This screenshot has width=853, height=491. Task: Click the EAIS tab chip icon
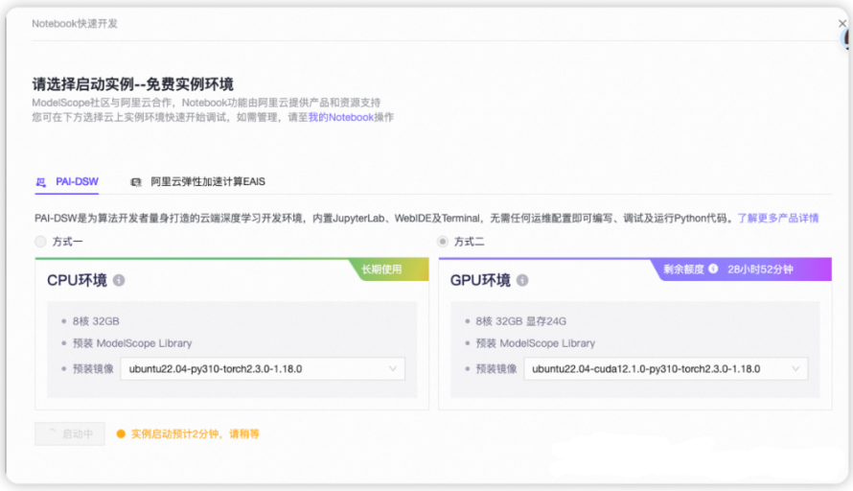(x=136, y=182)
